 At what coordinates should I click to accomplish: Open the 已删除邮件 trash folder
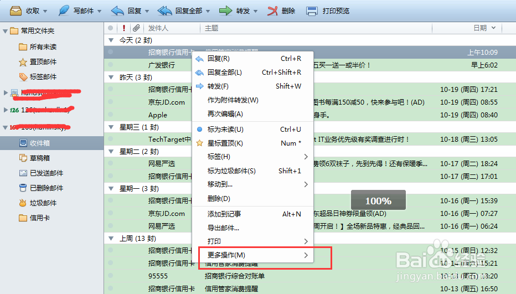tap(41, 188)
